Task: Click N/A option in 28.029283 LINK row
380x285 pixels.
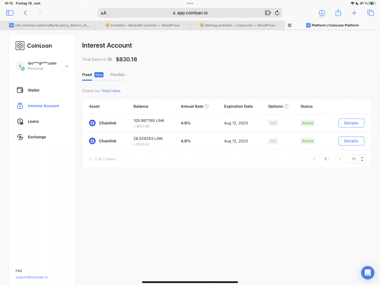Action: point(273,141)
